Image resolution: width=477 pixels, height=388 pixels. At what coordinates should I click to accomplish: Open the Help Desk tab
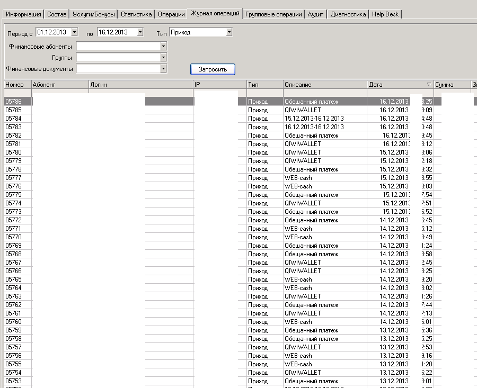[x=385, y=14]
